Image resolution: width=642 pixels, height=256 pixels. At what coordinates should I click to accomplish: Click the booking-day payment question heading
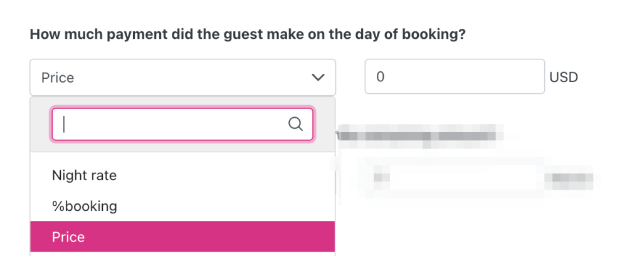pyautogui.click(x=247, y=34)
